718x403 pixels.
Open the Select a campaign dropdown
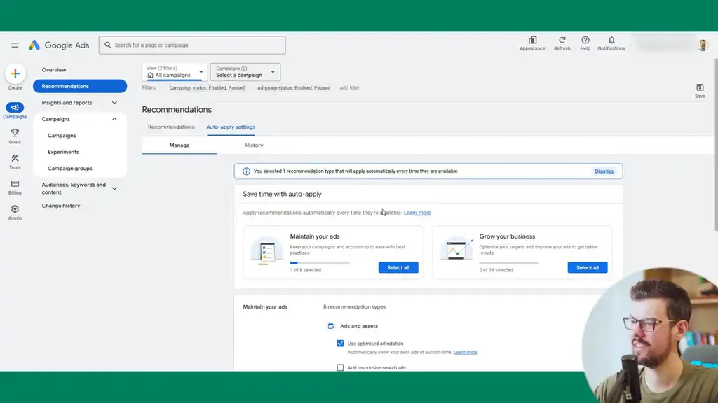click(243, 71)
